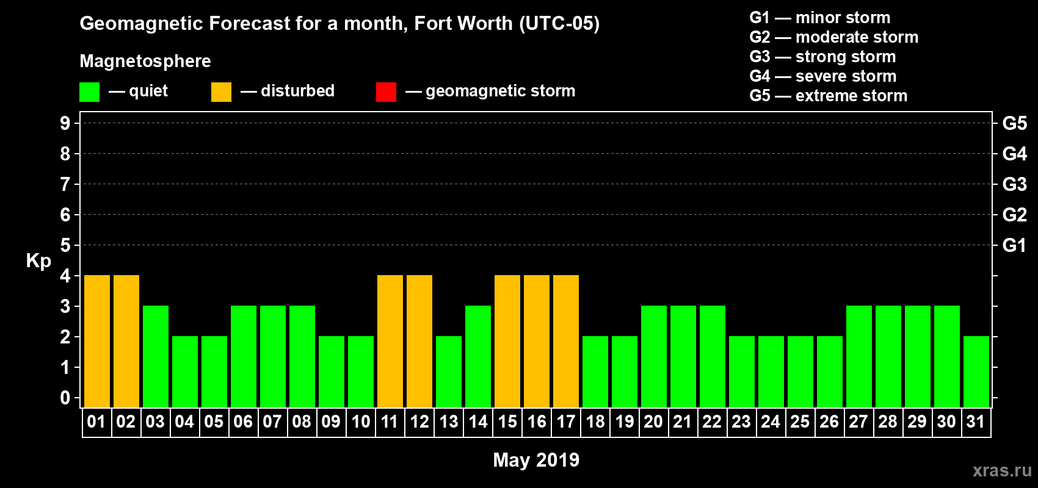Click the 'G2 — moderate storm' legend line
Screen dimensions: 1038x488
tap(834, 37)
